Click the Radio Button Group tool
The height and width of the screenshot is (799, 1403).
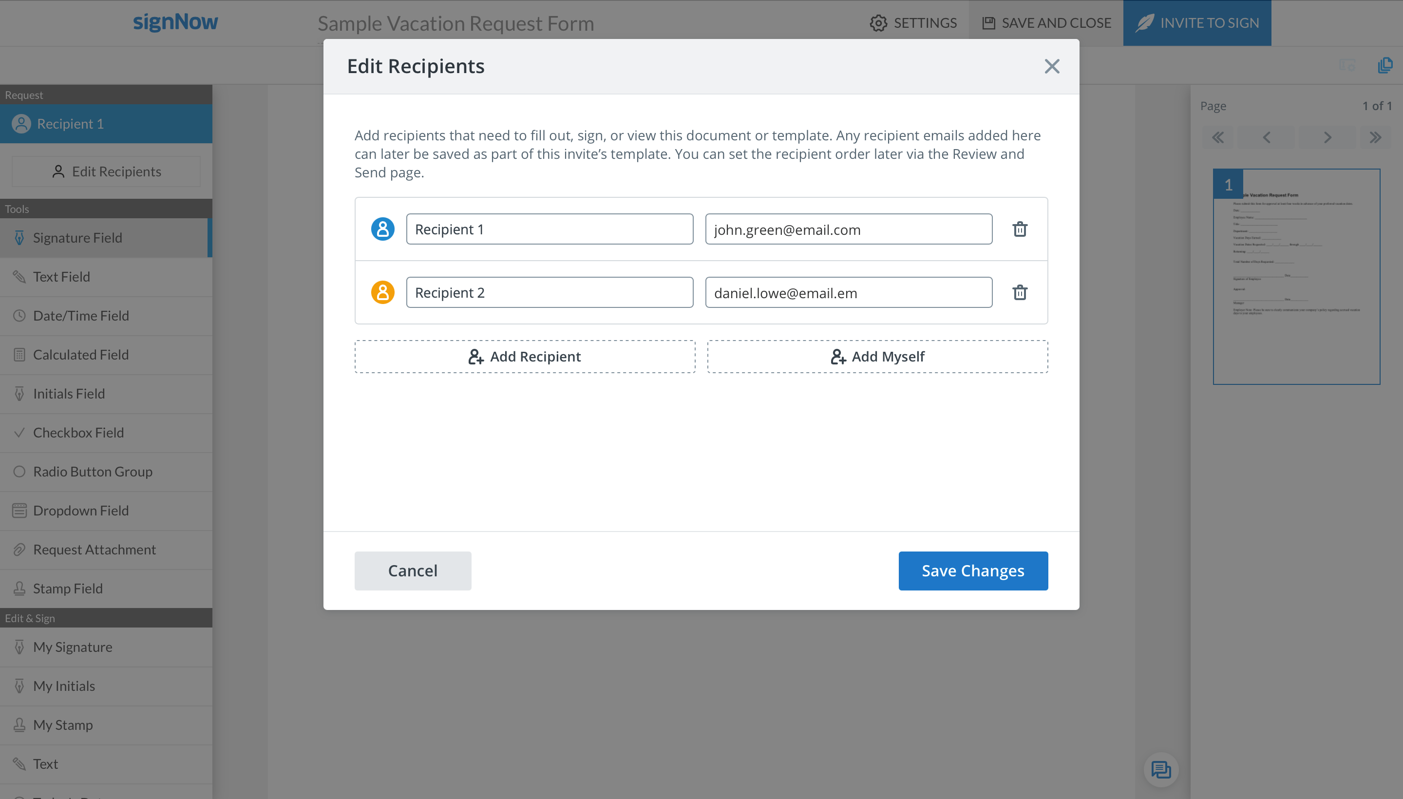(x=93, y=471)
